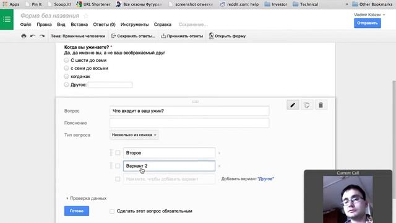Image resolution: width=396 pixels, height=223 pixels.
Task: Duplicate the question with copy icon
Action: (307, 105)
